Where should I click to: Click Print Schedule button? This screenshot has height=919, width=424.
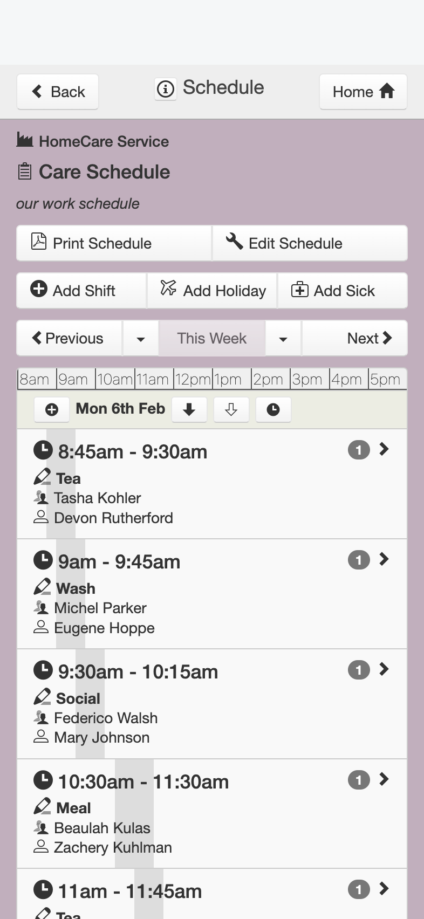(114, 243)
